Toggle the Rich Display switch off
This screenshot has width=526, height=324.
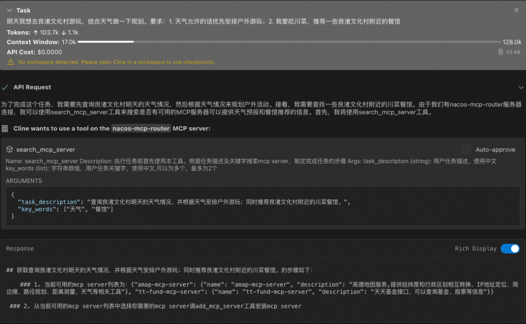click(510, 248)
